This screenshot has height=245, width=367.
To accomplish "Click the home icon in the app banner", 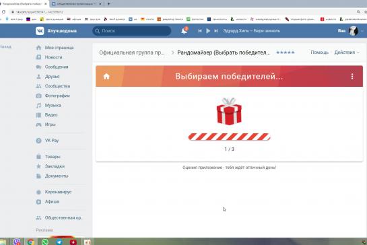I will click(106, 76).
